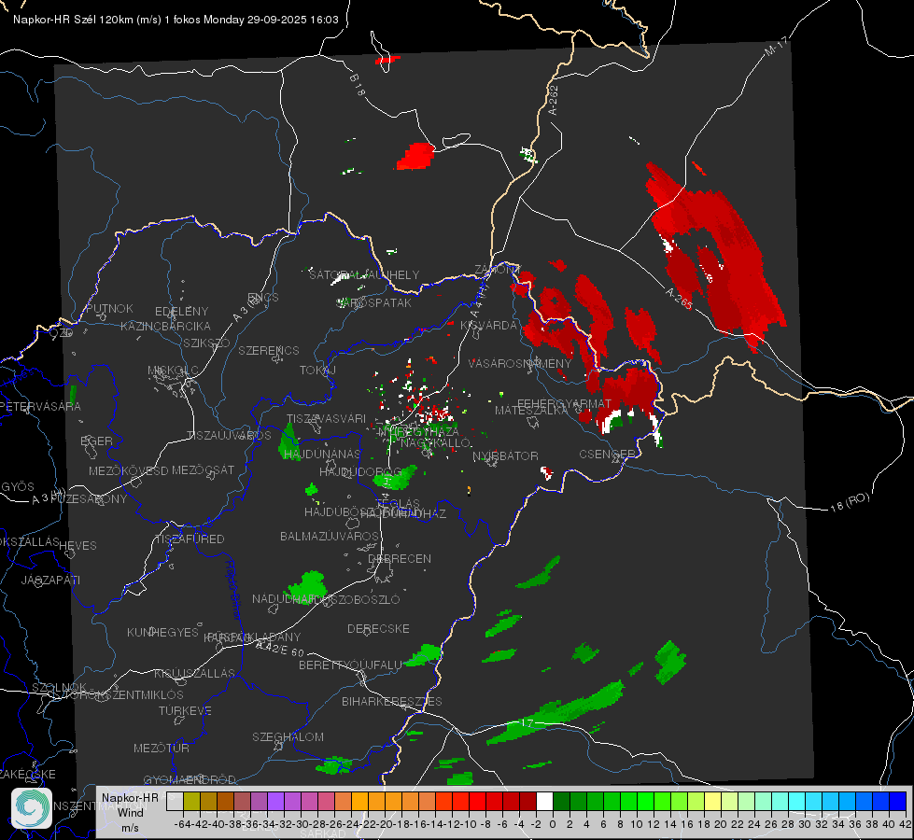Click the KUNHEGYES label
Screen dimensions: 914x840
163,633
